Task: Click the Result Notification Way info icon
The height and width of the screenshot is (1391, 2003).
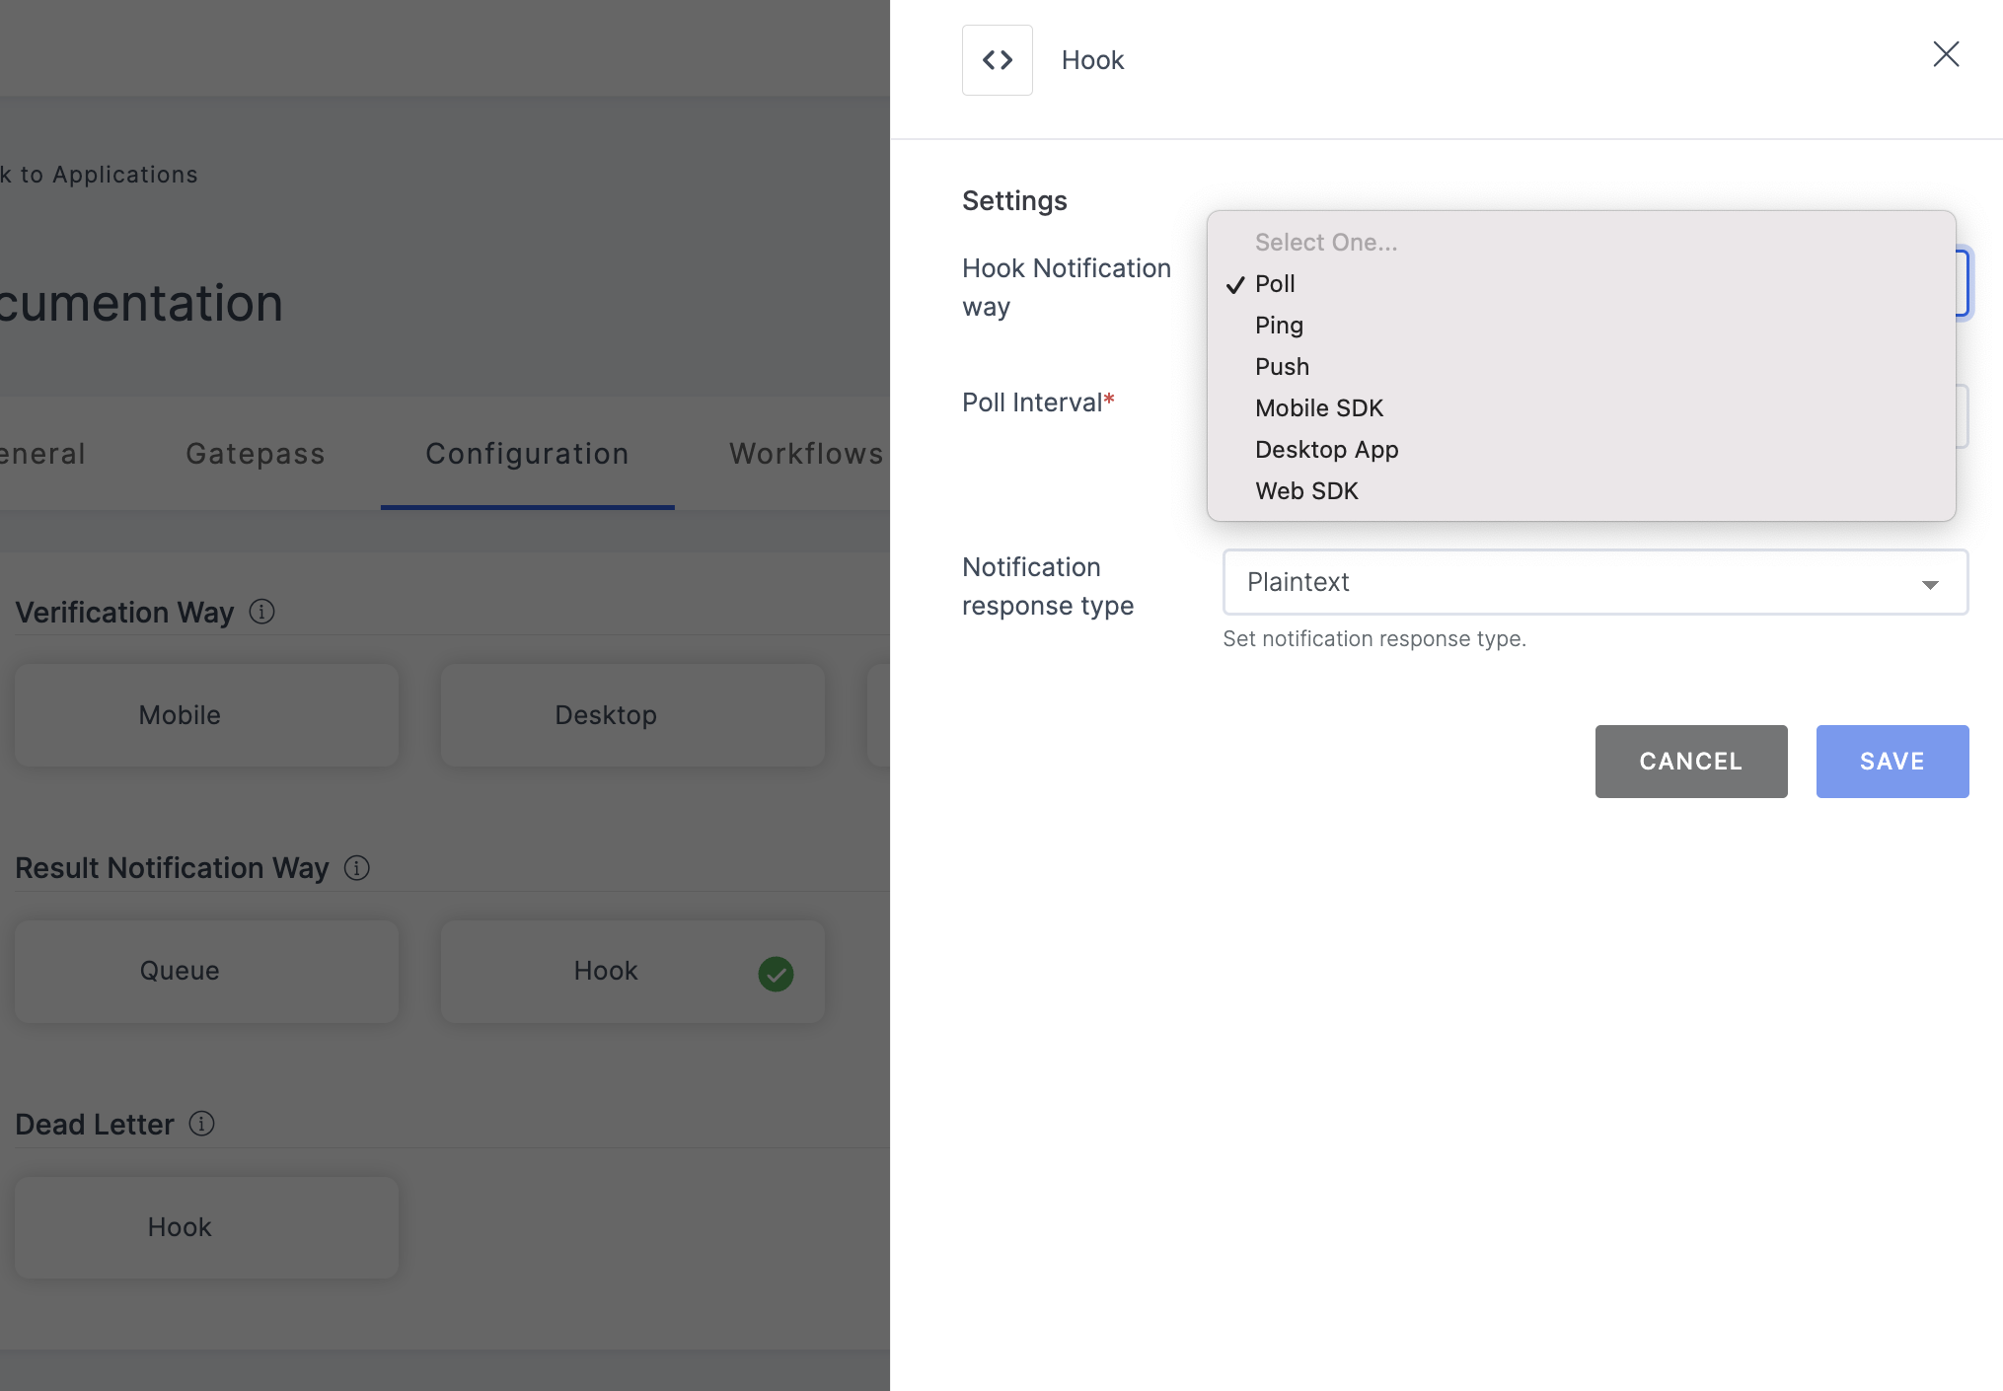Action: tap(354, 867)
